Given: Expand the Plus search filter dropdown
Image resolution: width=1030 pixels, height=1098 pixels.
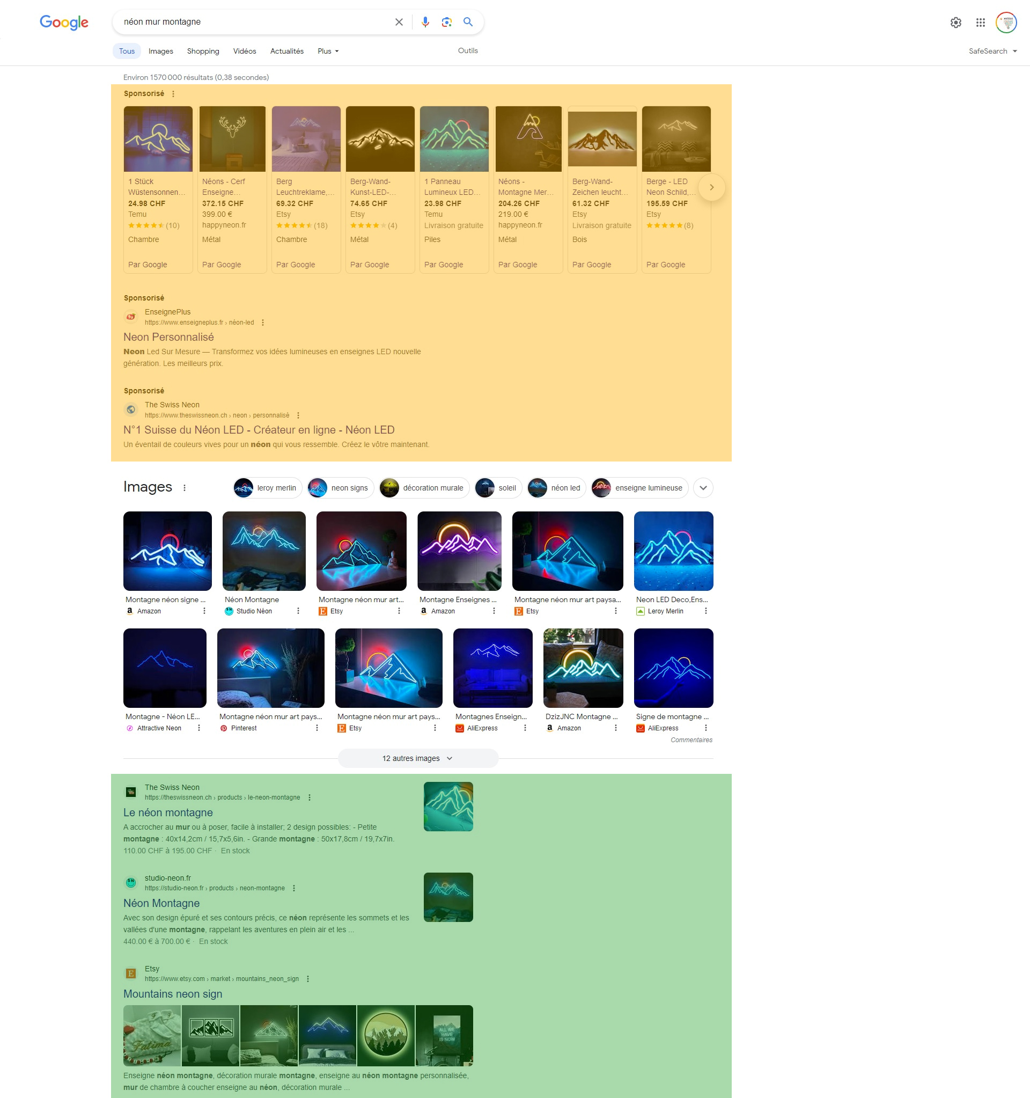Looking at the screenshot, I should tap(328, 52).
